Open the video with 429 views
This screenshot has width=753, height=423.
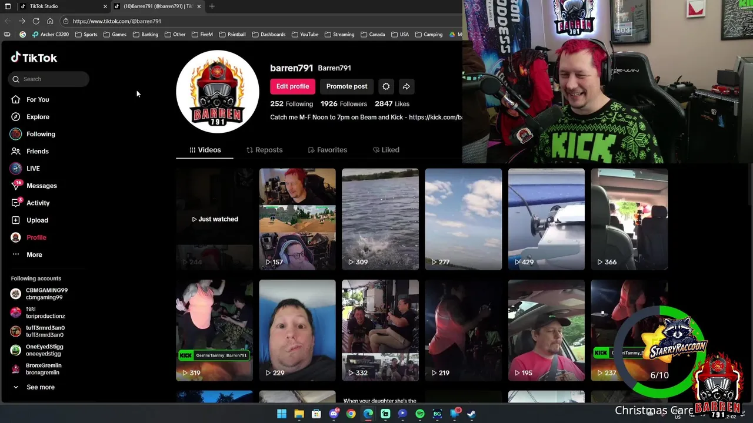pos(547,219)
